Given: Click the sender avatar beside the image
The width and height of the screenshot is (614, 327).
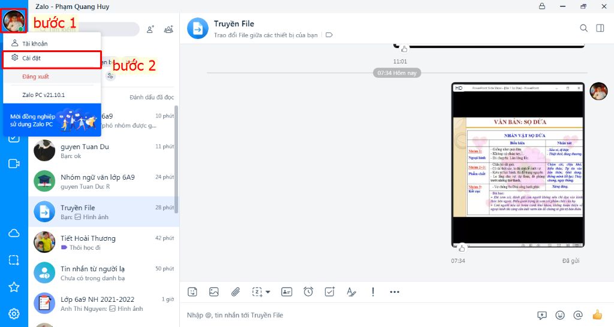Looking at the screenshot, I should pyautogui.click(x=598, y=92).
